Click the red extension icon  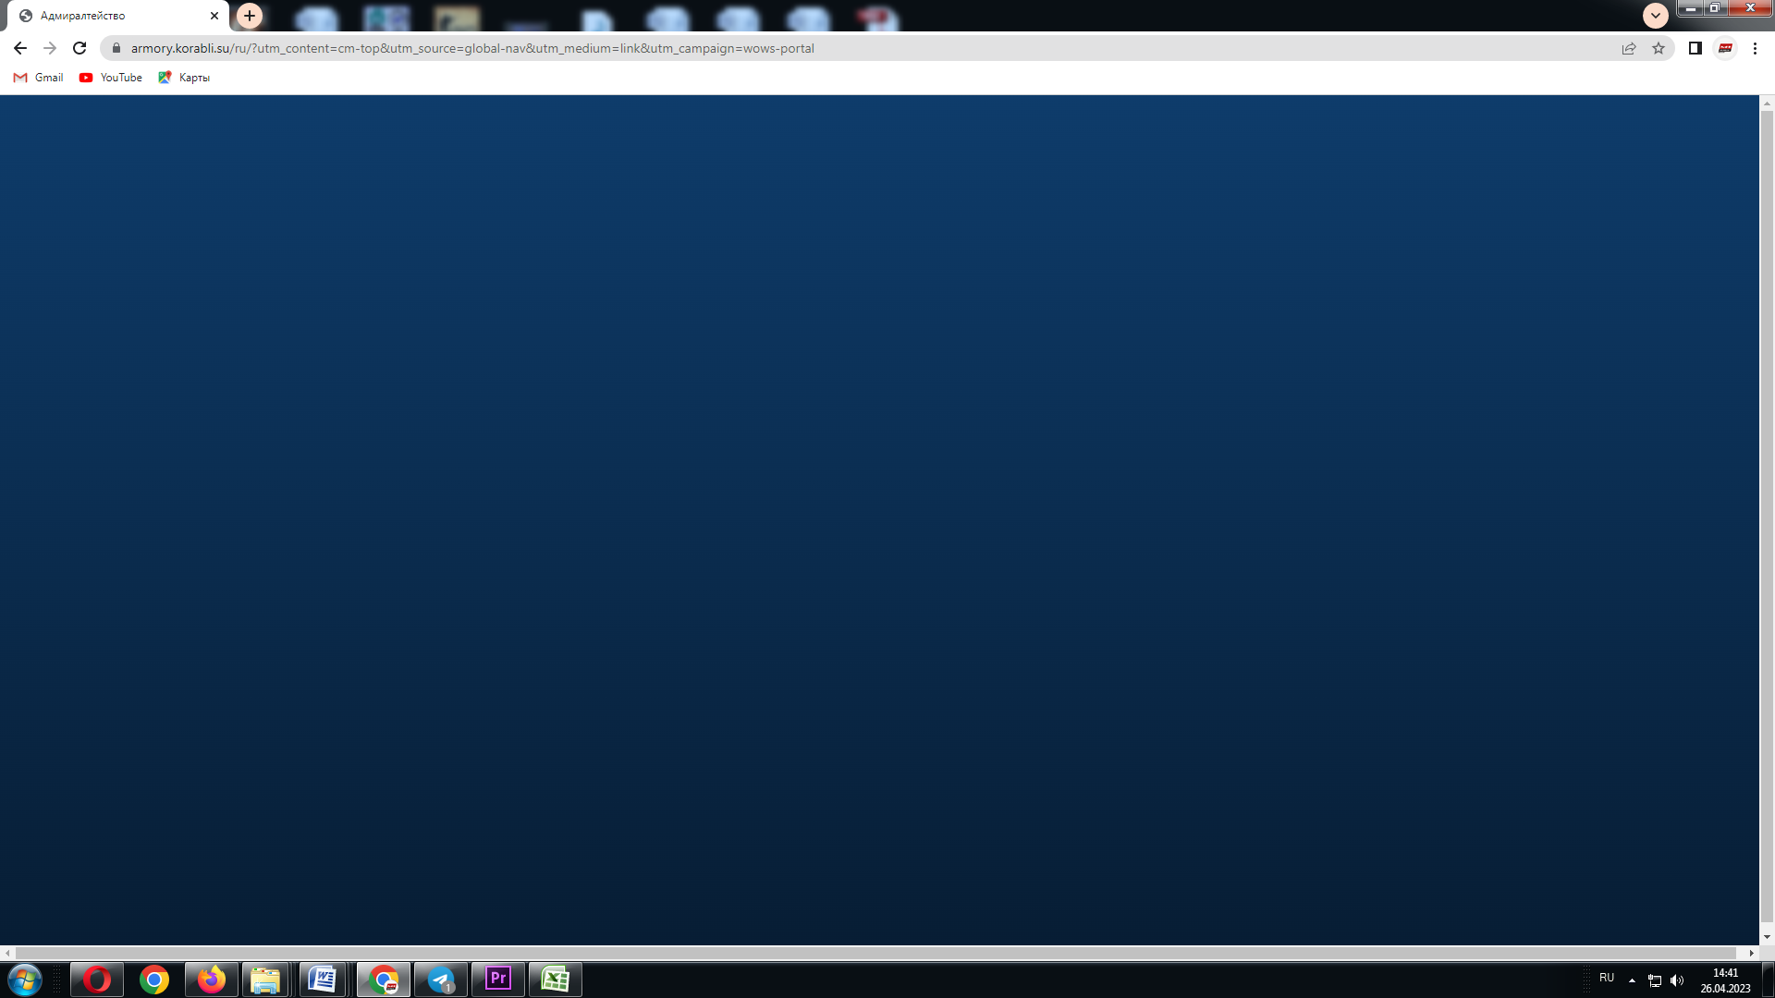pyautogui.click(x=1725, y=48)
